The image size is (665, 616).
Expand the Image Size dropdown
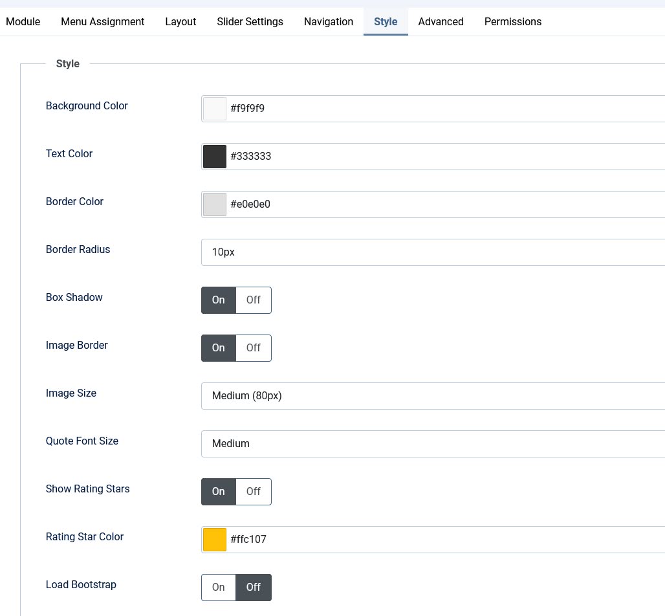click(x=432, y=396)
